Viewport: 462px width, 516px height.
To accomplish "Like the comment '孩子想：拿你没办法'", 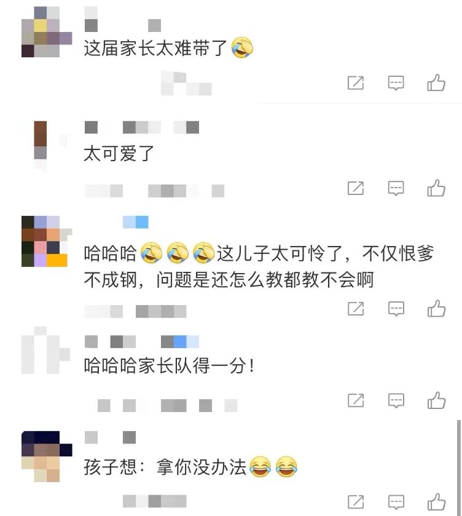I will [x=436, y=502].
